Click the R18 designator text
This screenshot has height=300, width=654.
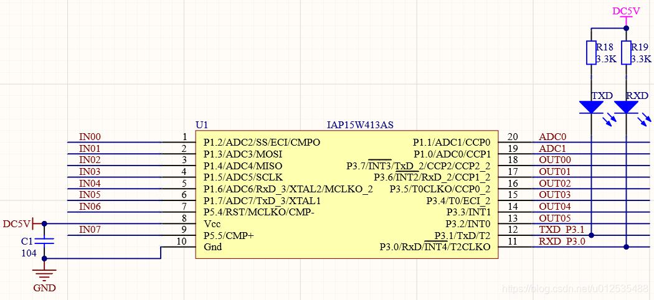(x=605, y=47)
